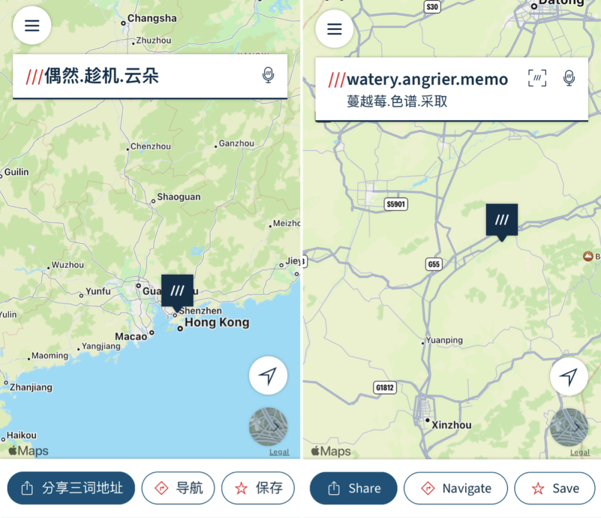This screenshot has width=601, height=518.
Task: Tap the S30 highway shield
Action: [x=432, y=7]
